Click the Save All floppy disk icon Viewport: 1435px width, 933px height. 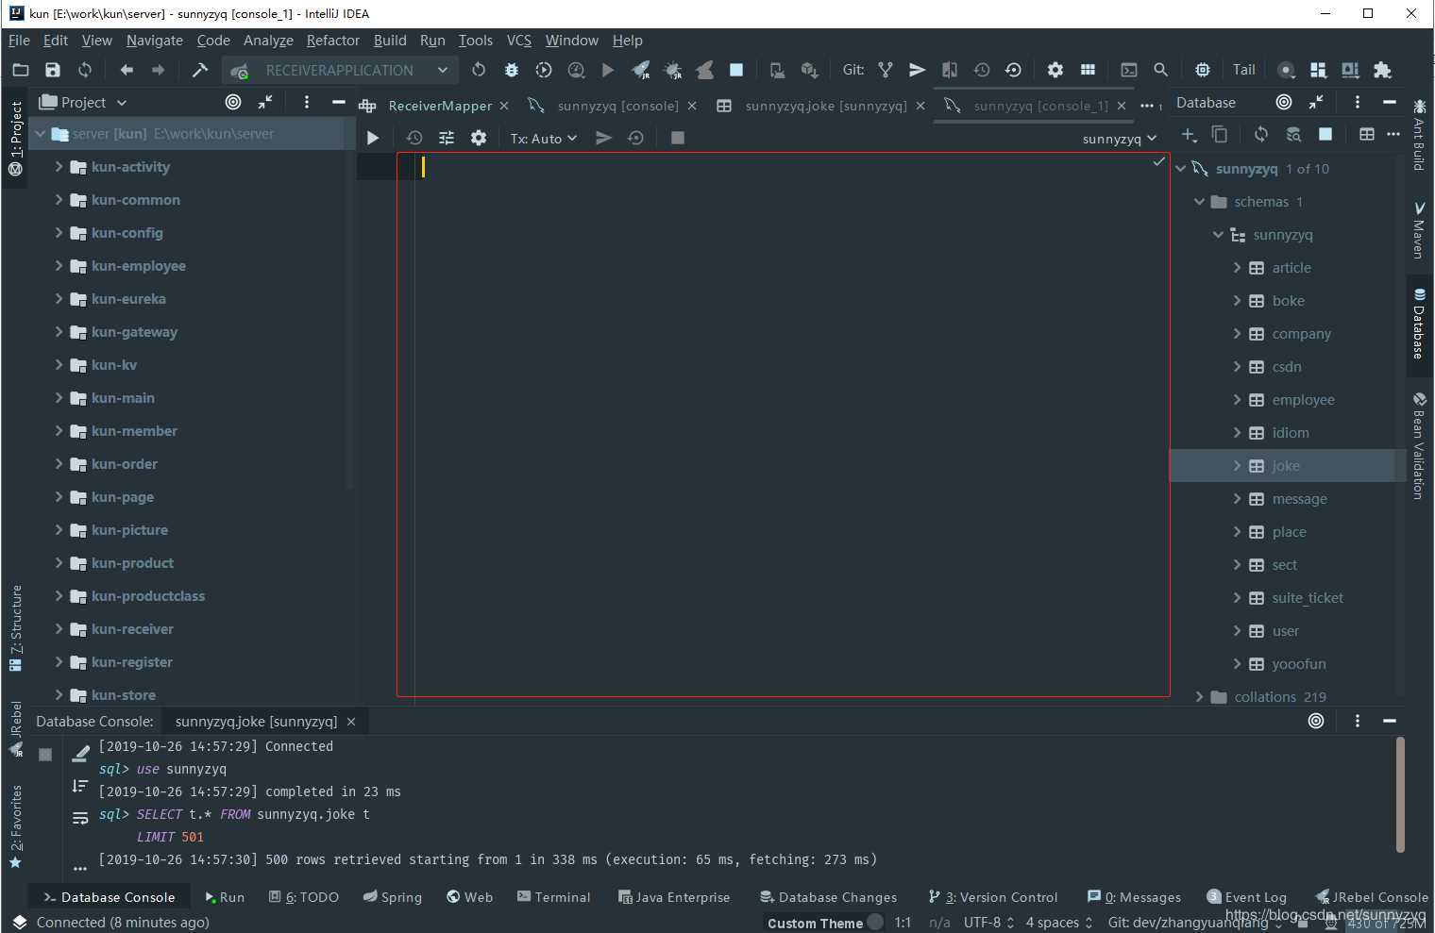click(x=53, y=70)
